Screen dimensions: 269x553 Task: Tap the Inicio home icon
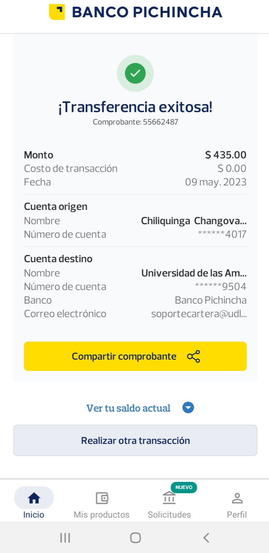tap(34, 498)
